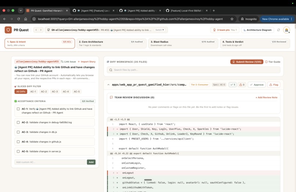Click Add Review Note
This screenshot has width=296, height=192.
pyautogui.click(x=266, y=97)
